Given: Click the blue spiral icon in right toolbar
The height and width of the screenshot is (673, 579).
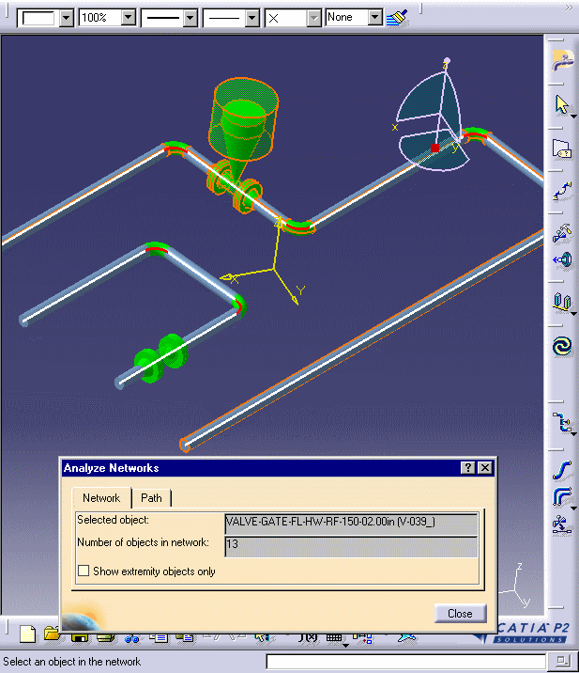Looking at the screenshot, I should click(x=561, y=346).
